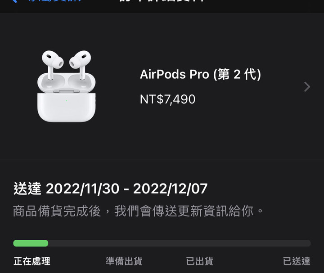
Task: Click the gray unfilled progress bar track
Action: pos(180,243)
